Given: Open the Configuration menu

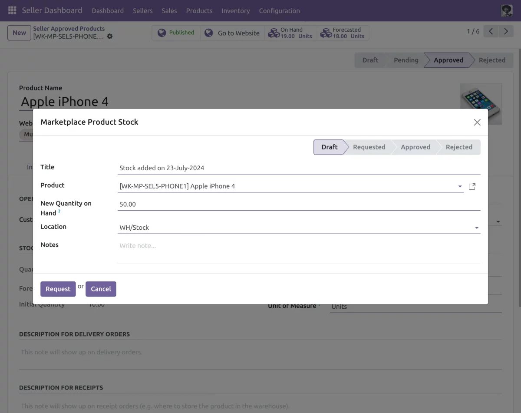Looking at the screenshot, I should 279,10.
